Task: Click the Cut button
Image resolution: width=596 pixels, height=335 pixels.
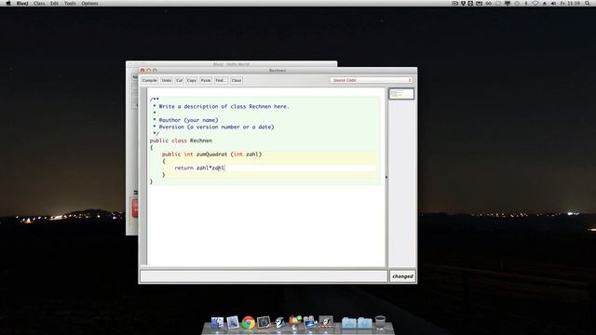Action: coord(179,81)
